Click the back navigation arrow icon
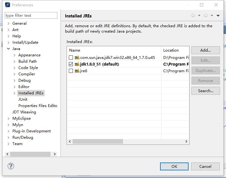 coord(193,16)
